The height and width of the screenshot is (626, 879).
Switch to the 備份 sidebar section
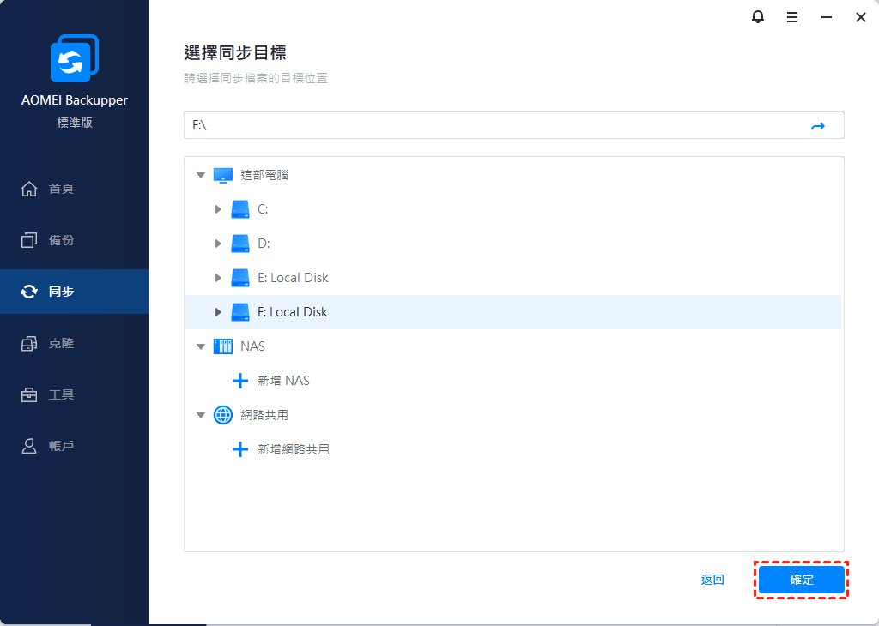pyautogui.click(x=61, y=240)
